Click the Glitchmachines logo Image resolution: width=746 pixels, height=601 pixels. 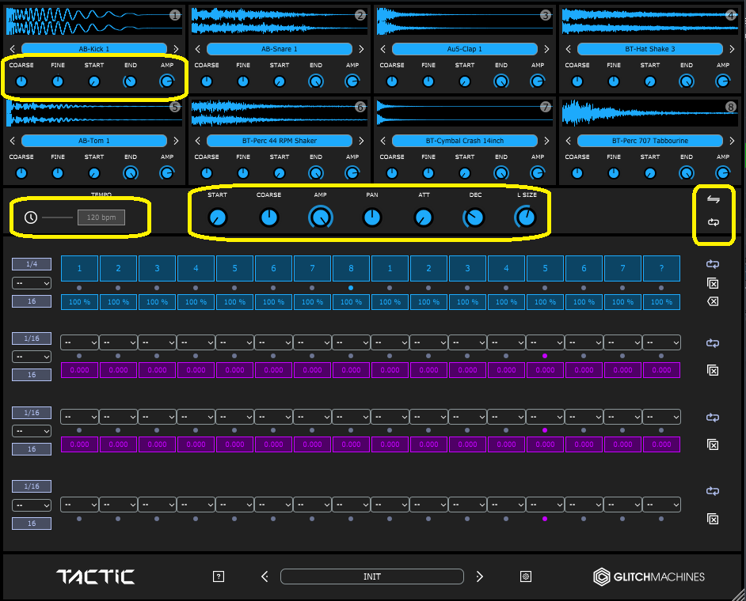pyautogui.click(x=649, y=576)
